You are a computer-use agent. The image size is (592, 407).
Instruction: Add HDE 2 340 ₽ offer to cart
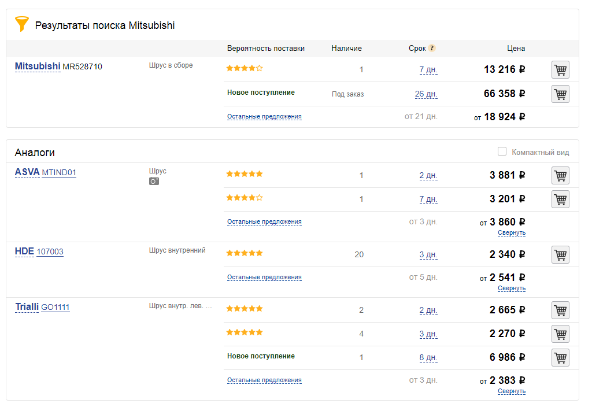pos(560,254)
